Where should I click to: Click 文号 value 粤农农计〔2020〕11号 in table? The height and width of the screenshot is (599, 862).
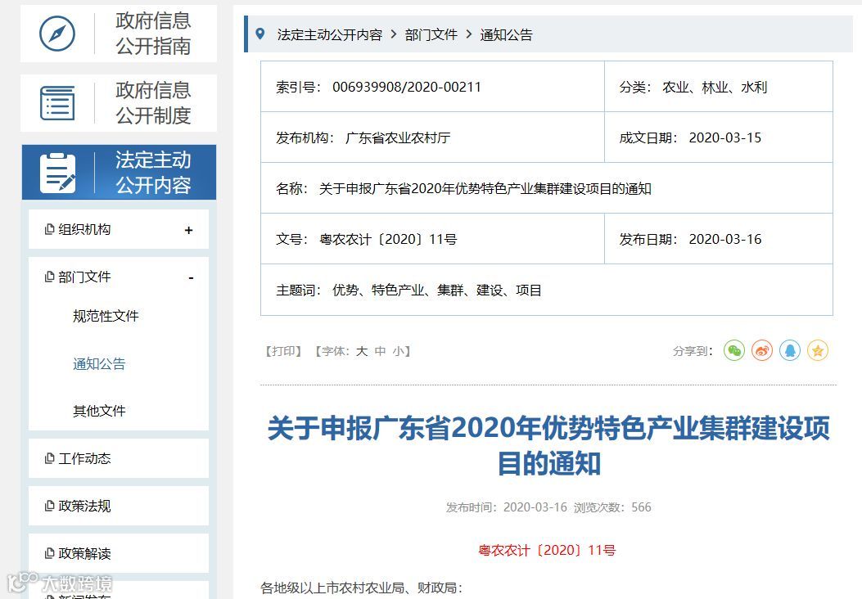[x=388, y=239]
